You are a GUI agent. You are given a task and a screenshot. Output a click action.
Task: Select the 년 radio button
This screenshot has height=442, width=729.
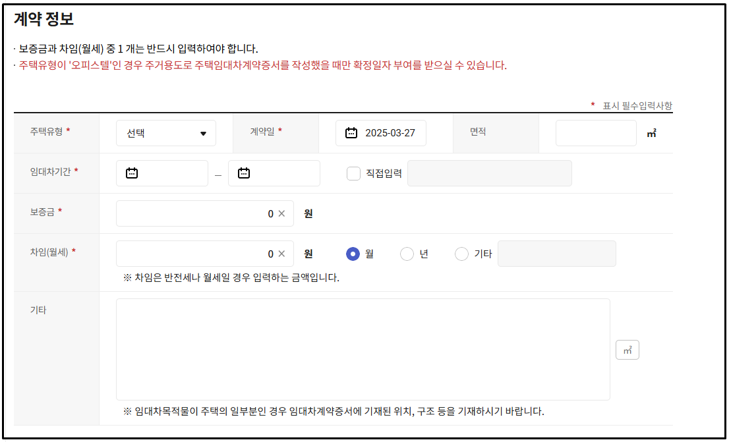click(407, 253)
